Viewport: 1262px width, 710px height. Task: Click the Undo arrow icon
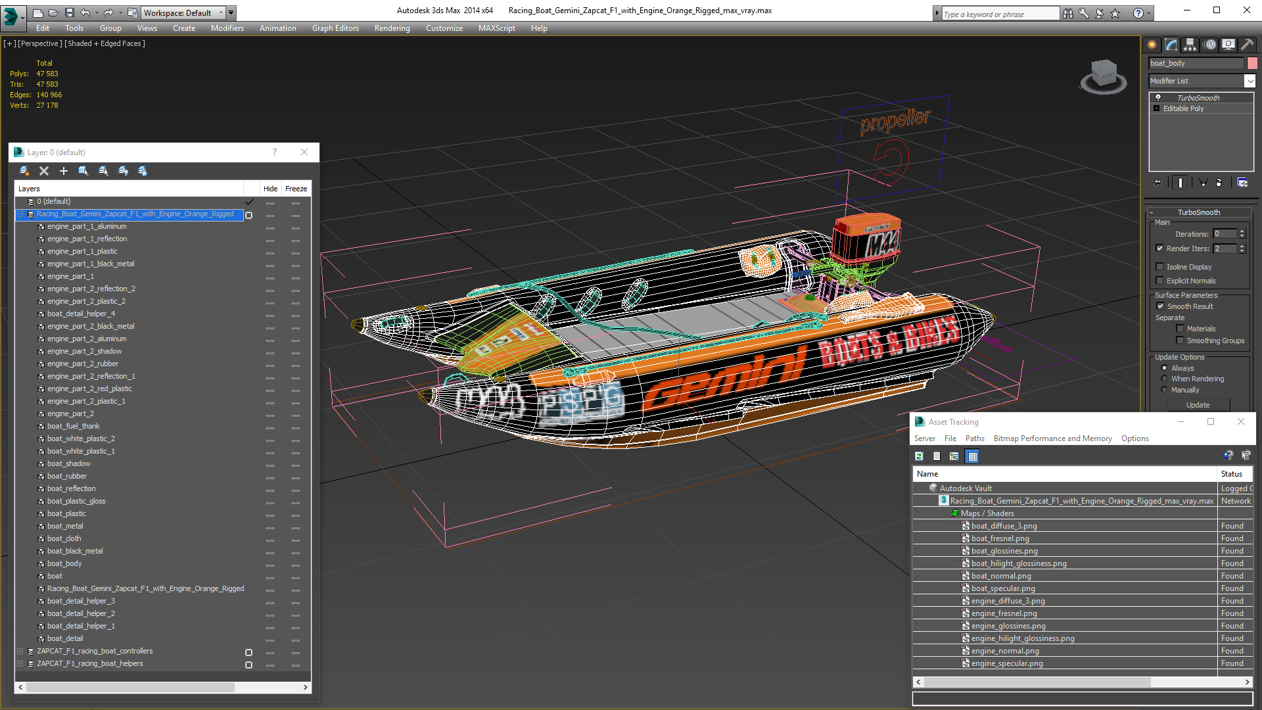(x=85, y=12)
